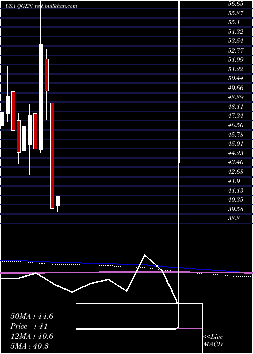
Task: Click the 45.78 price axis label
Action: point(235,135)
